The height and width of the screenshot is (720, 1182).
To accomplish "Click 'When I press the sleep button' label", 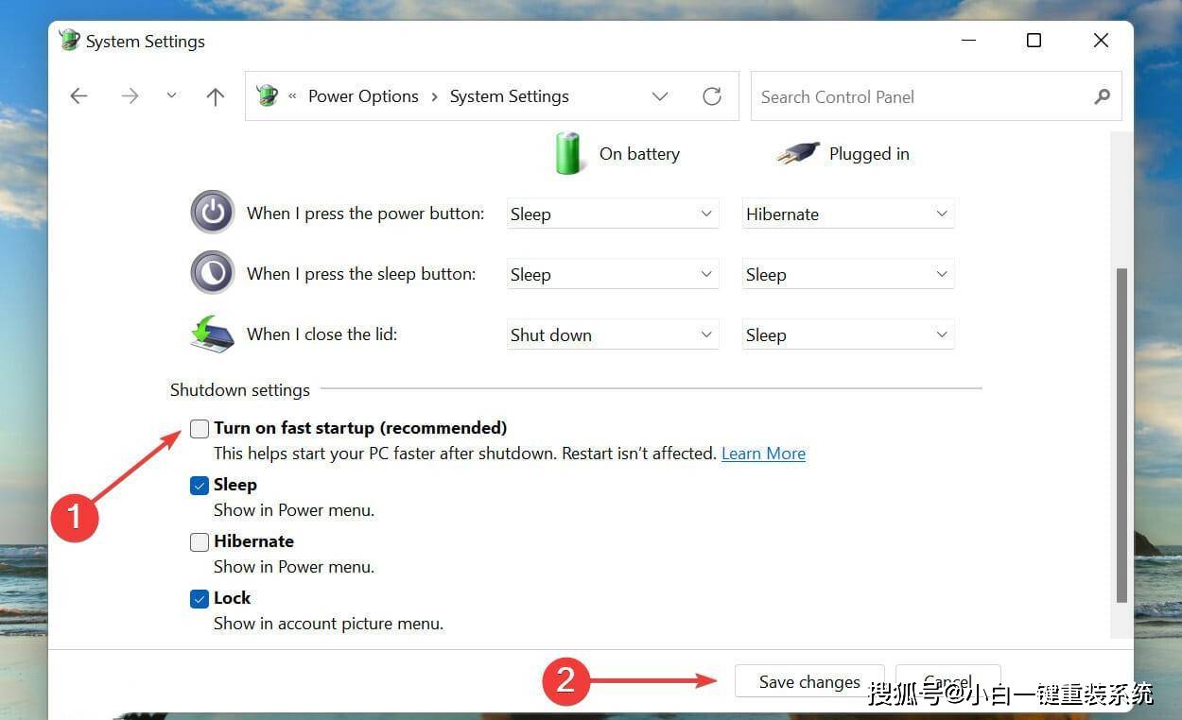I will (x=361, y=274).
